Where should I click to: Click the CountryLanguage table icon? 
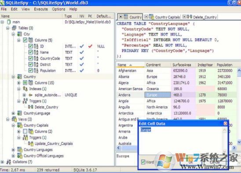[x=19, y=113]
